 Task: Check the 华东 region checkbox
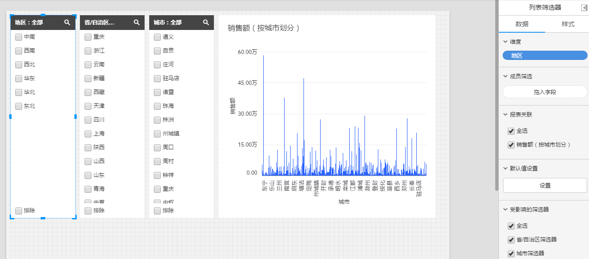tap(19, 78)
